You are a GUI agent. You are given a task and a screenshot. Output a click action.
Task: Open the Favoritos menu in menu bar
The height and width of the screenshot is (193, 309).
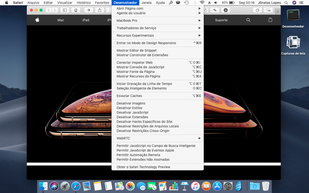click(102, 3)
